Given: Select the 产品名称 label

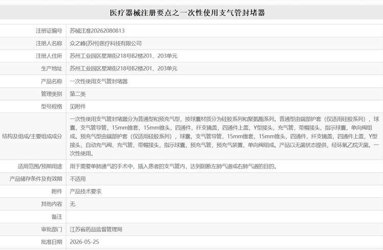Looking at the screenshot, I should click(x=52, y=81).
